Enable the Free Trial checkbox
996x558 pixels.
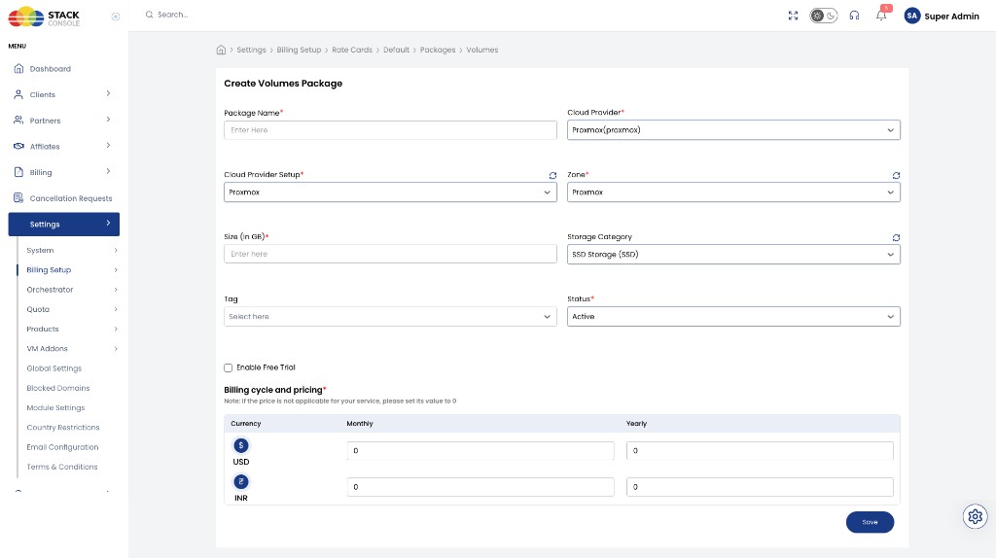tap(228, 367)
